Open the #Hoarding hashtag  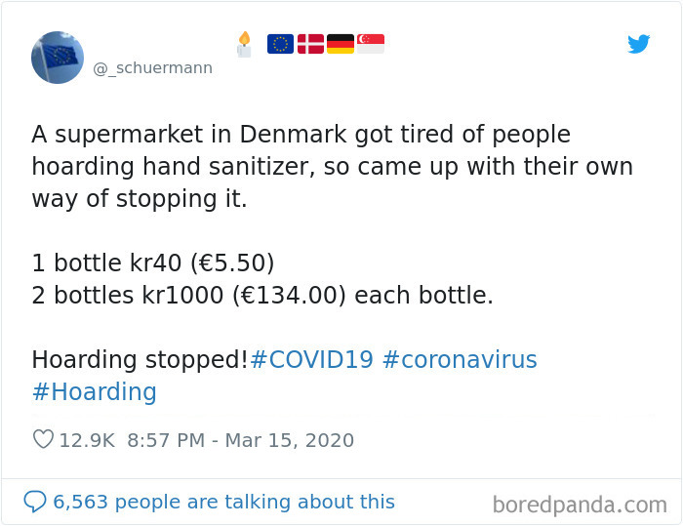(x=94, y=392)
